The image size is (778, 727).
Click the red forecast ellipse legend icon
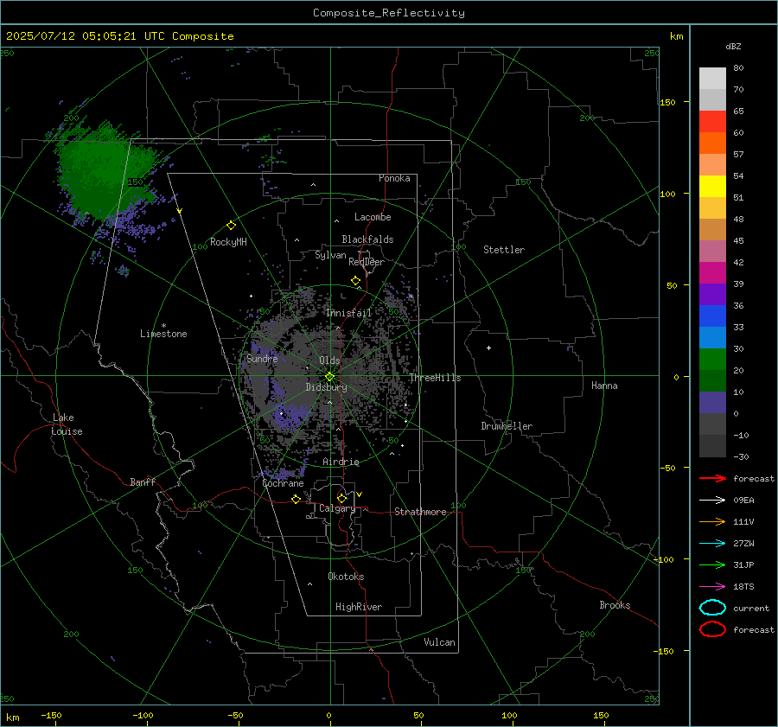coord(712,629)
